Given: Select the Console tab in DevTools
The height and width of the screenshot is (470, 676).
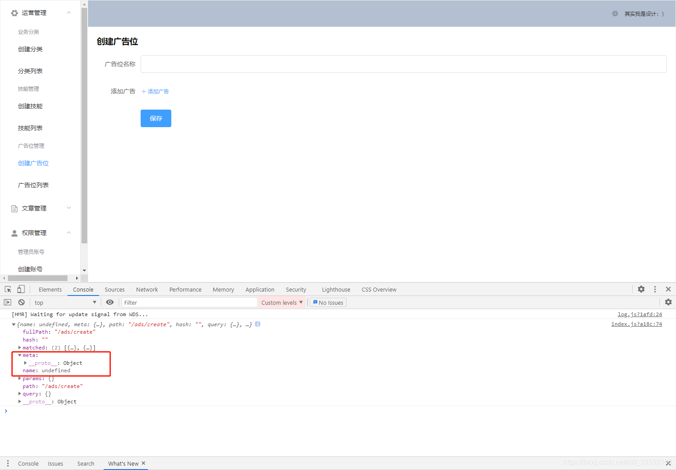Looking at the screenshot, I should [x=83, y=290].
